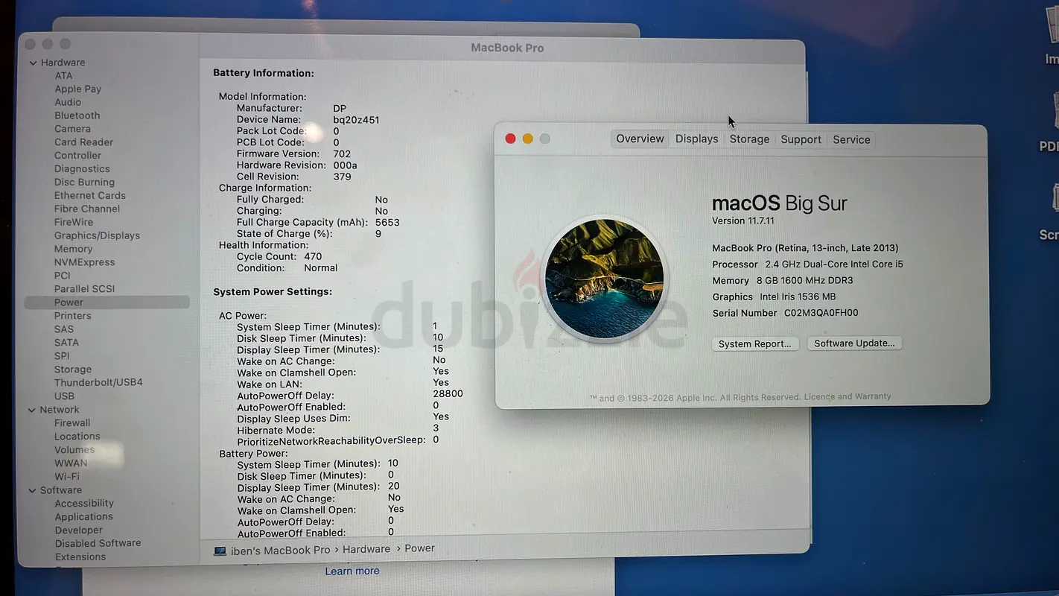Select Developer under Software
The height and width of the screenshot is (596, 1059).
pyautogui.click(x=78, y=530)
